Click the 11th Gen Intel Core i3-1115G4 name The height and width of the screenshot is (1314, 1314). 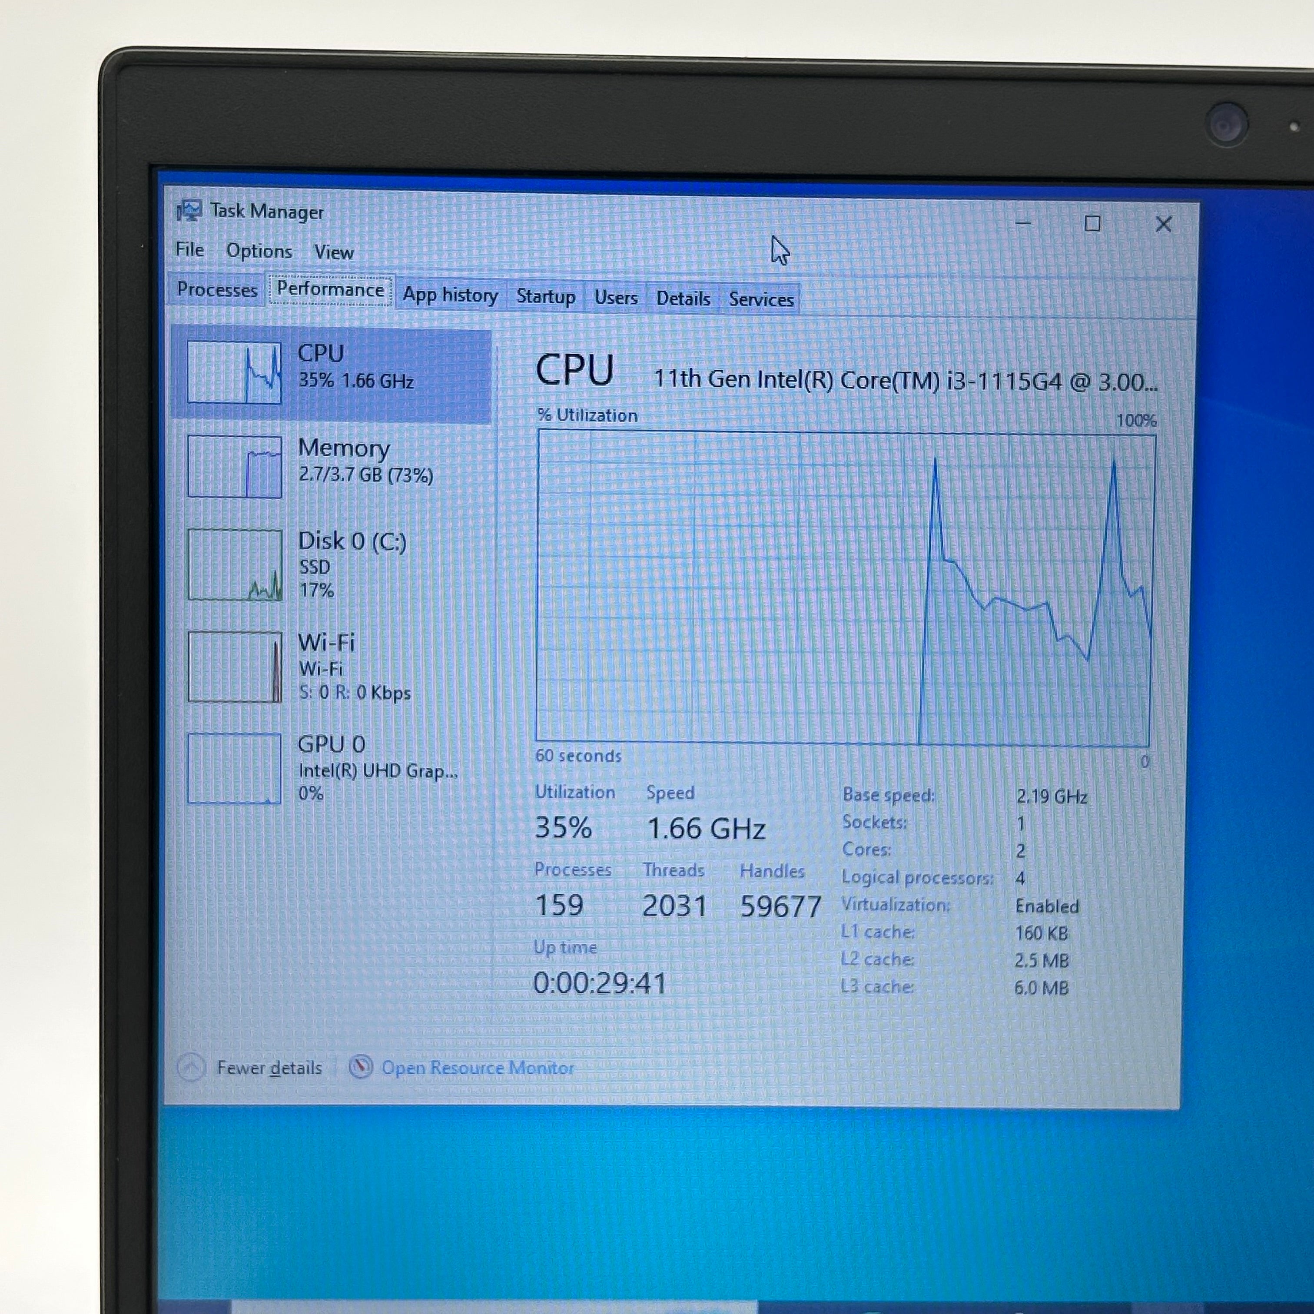[x=905, y=380]
